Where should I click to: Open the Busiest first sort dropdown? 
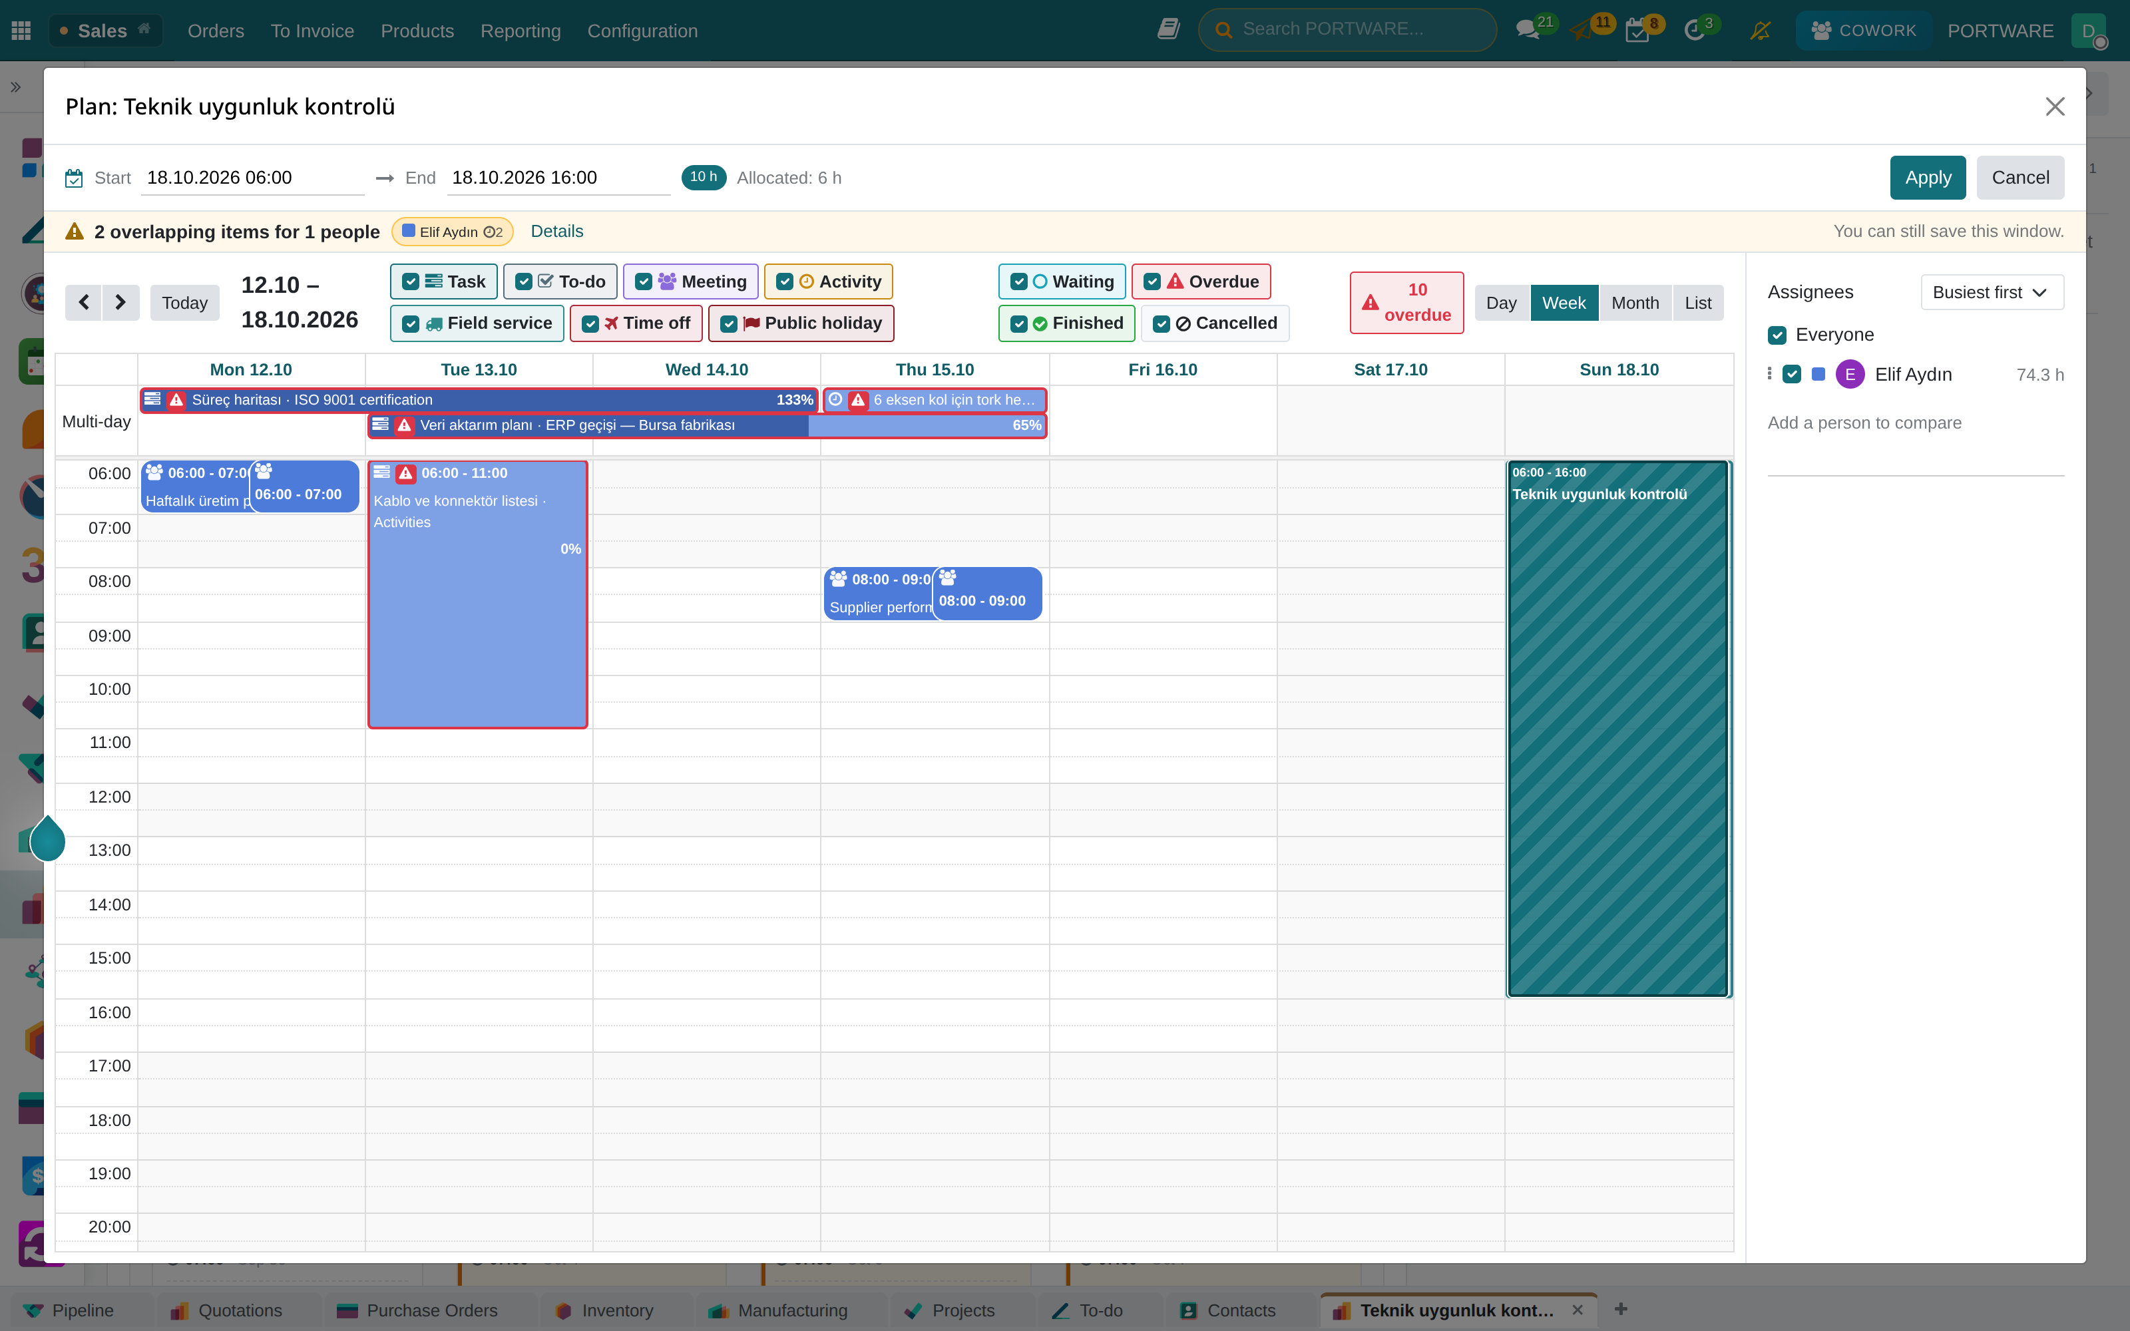coord(1992,292)
